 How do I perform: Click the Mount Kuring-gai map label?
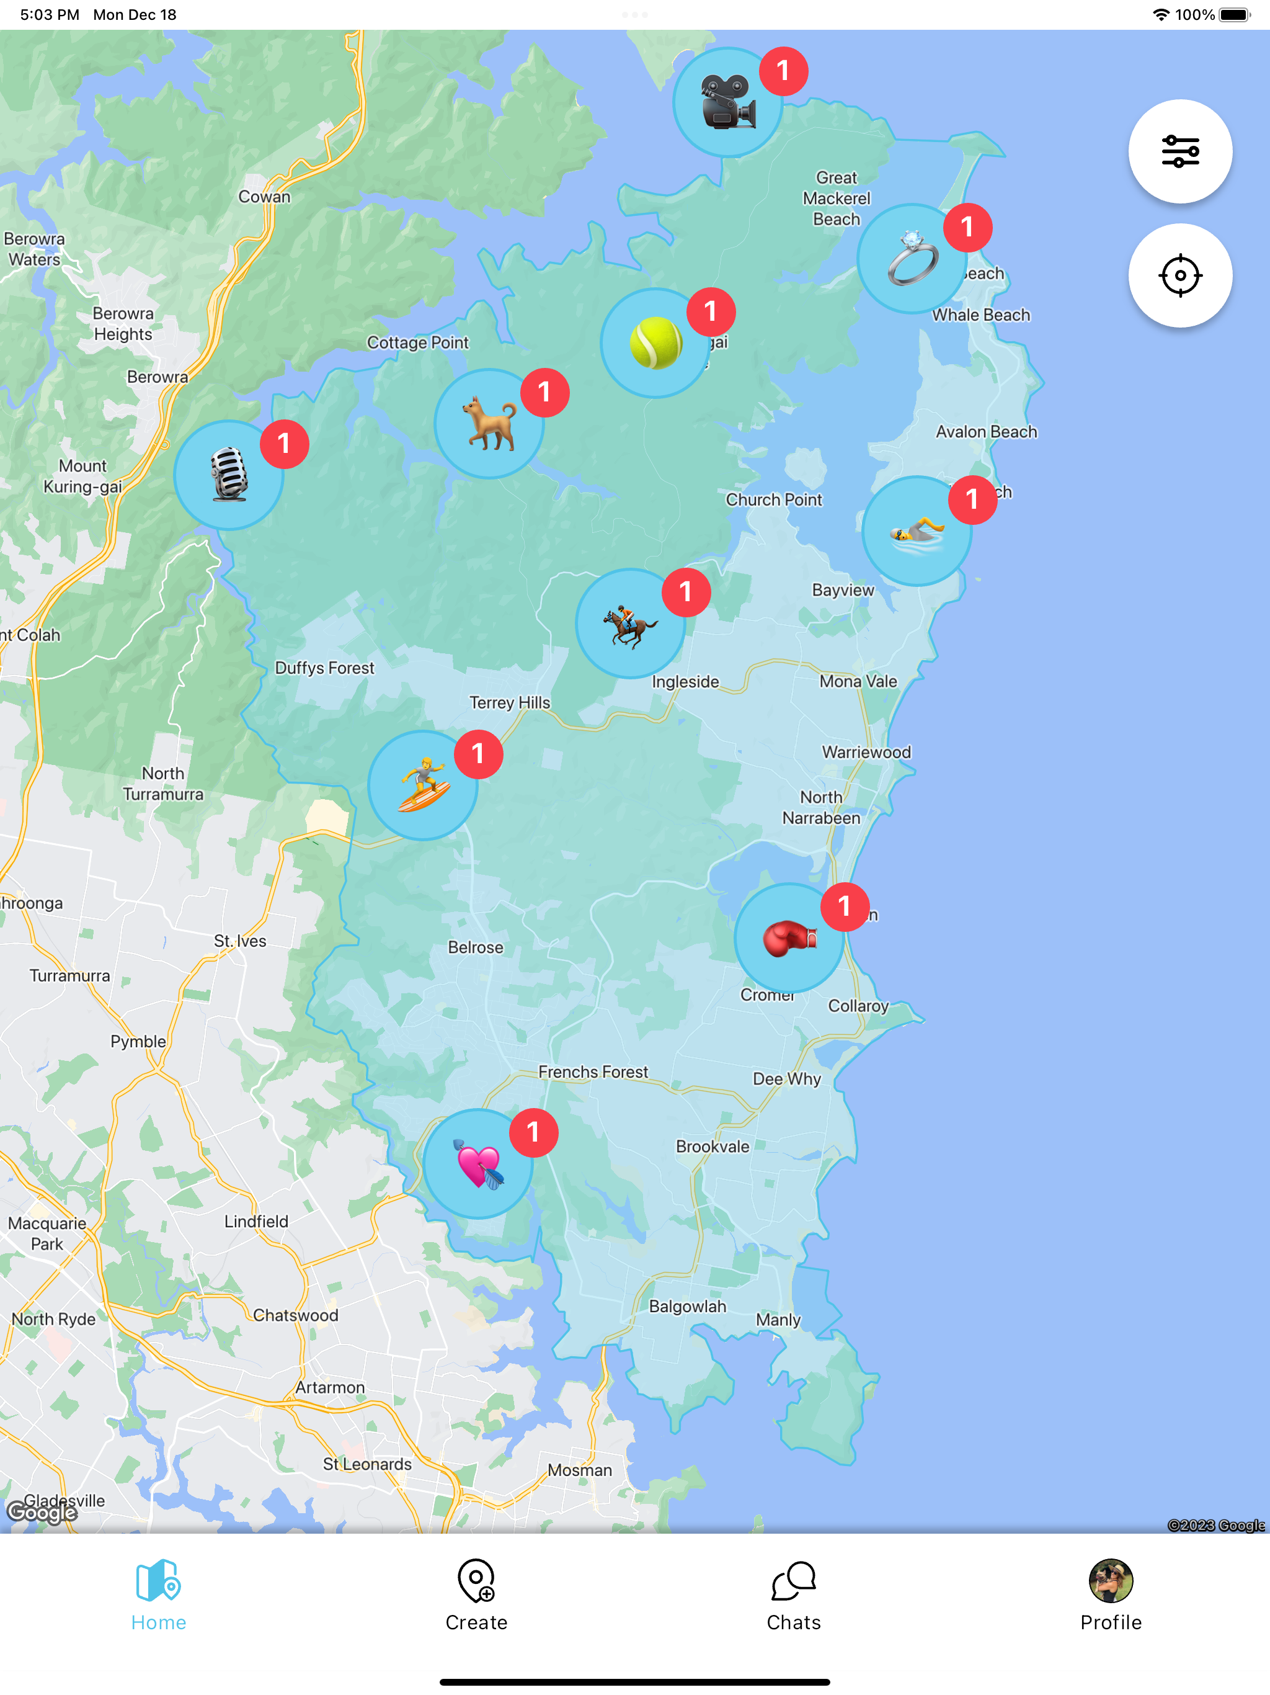(x=82, y=476)
